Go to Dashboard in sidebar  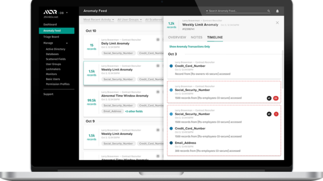tap(50, 25)
